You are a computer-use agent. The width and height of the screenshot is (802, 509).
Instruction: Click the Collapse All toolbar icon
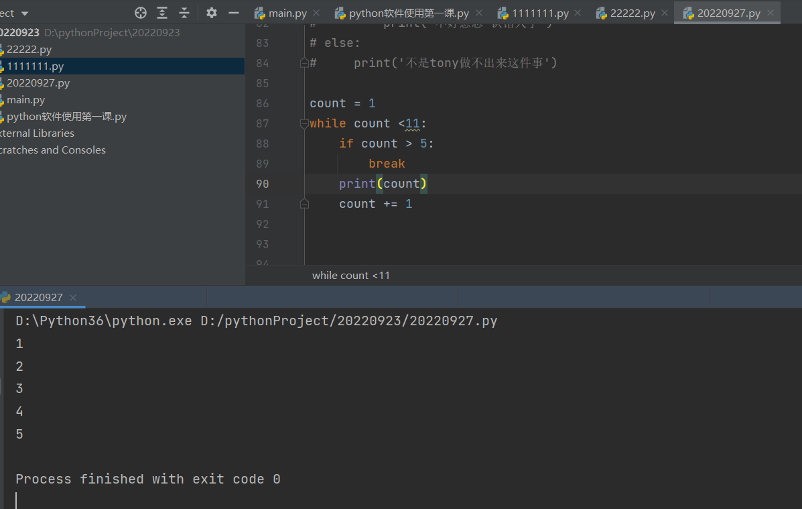(x=184, y=13)
